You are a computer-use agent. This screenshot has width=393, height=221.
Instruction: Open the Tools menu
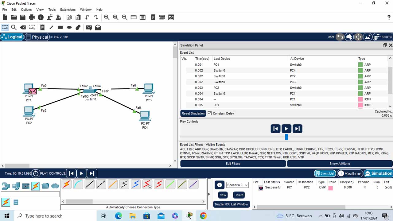tap(52, 10)
